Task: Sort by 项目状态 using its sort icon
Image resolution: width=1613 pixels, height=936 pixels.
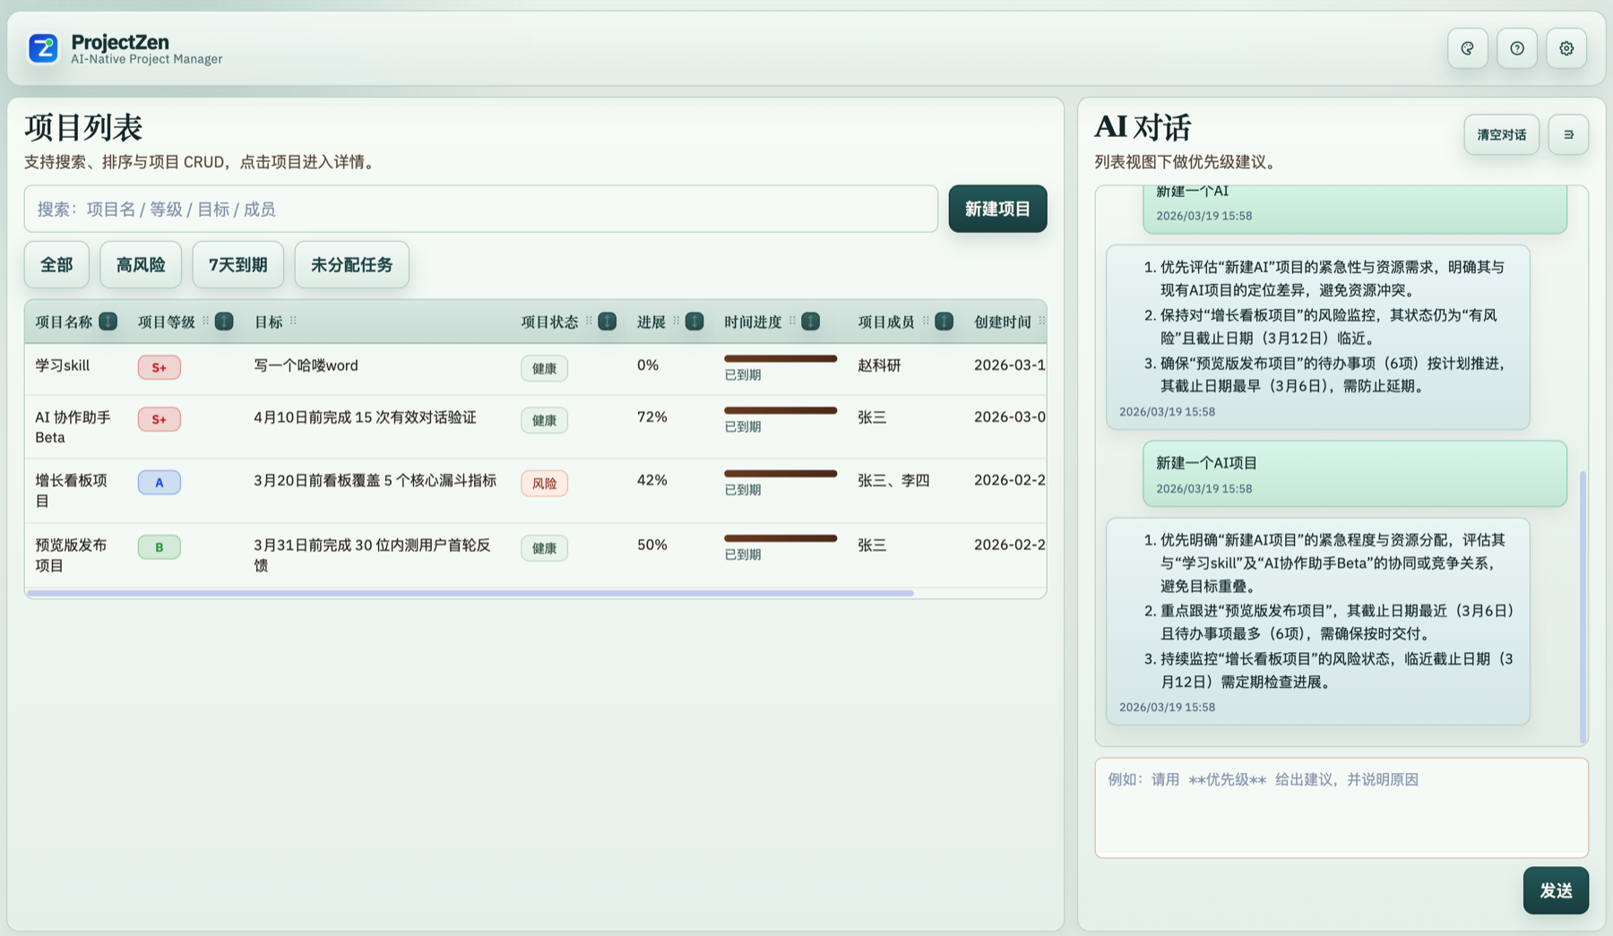Action: [x=607, y=322]
